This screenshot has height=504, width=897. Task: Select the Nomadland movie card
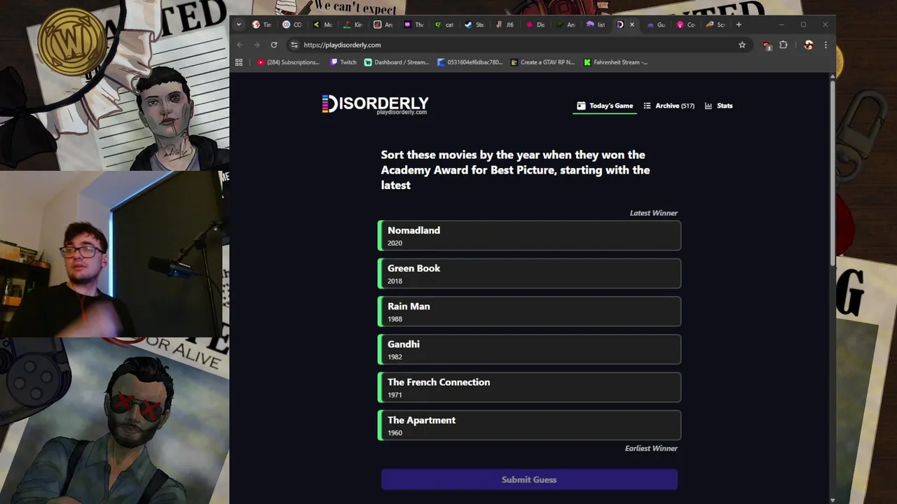(x=529, y=236)
